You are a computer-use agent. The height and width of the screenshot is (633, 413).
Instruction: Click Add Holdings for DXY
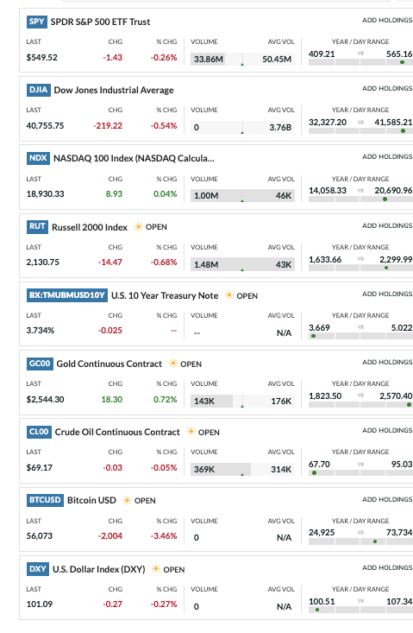pyautogui.click(x=387, y=567)
